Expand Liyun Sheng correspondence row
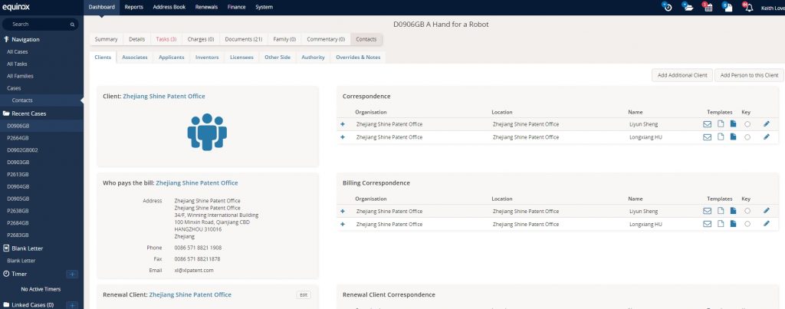This screenshot has width=785, height=309. (x=343, y=124)
